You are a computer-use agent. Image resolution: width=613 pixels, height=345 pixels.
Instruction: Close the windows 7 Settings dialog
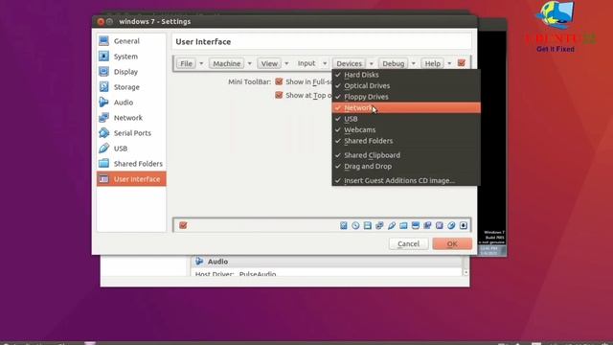coord(101,21)
